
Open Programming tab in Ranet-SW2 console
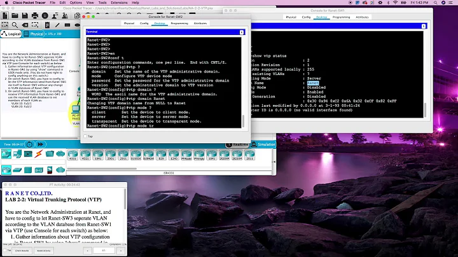coord(179,24)
